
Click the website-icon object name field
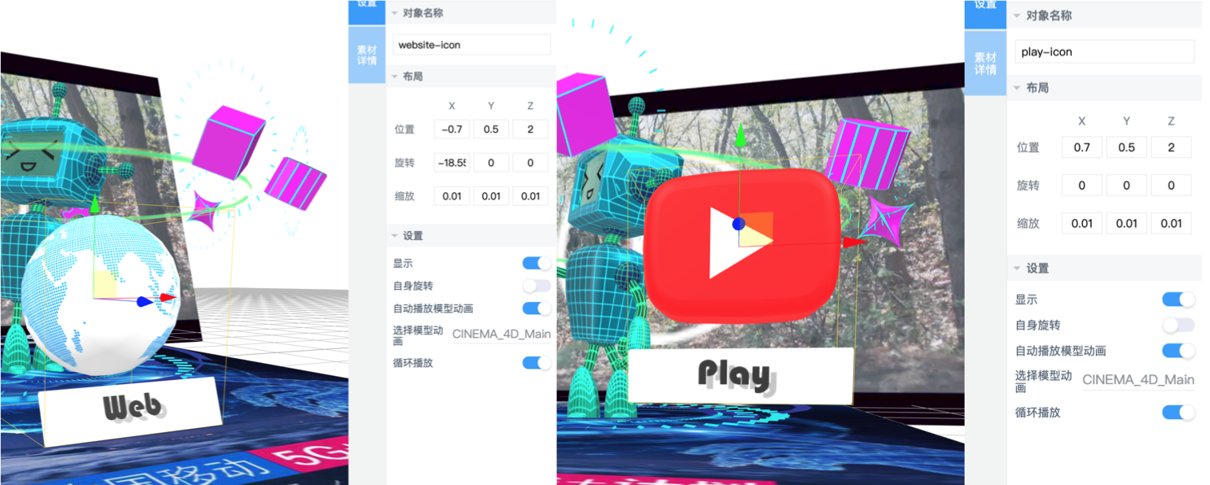471,45
